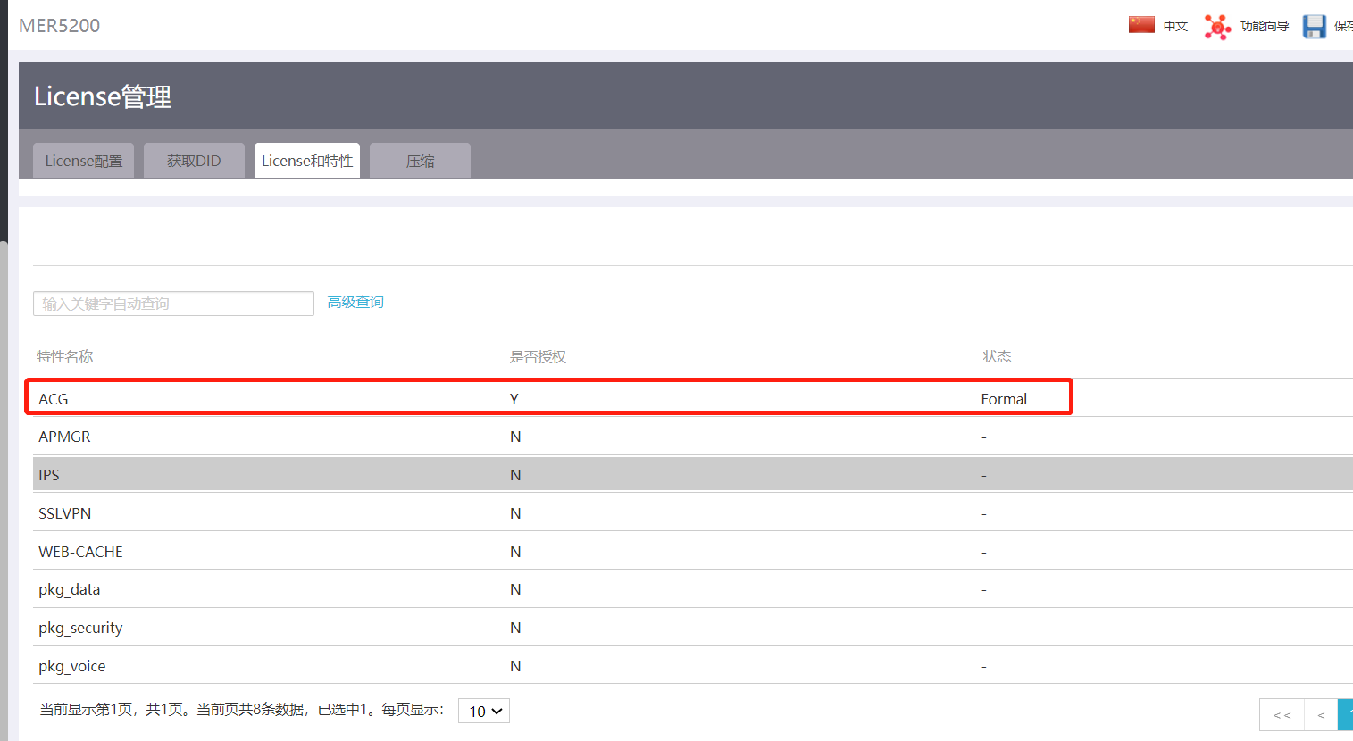This screenshot has height=741, width=1353.
Task: Go to the 压缩 tab
Action: point(420,161)
